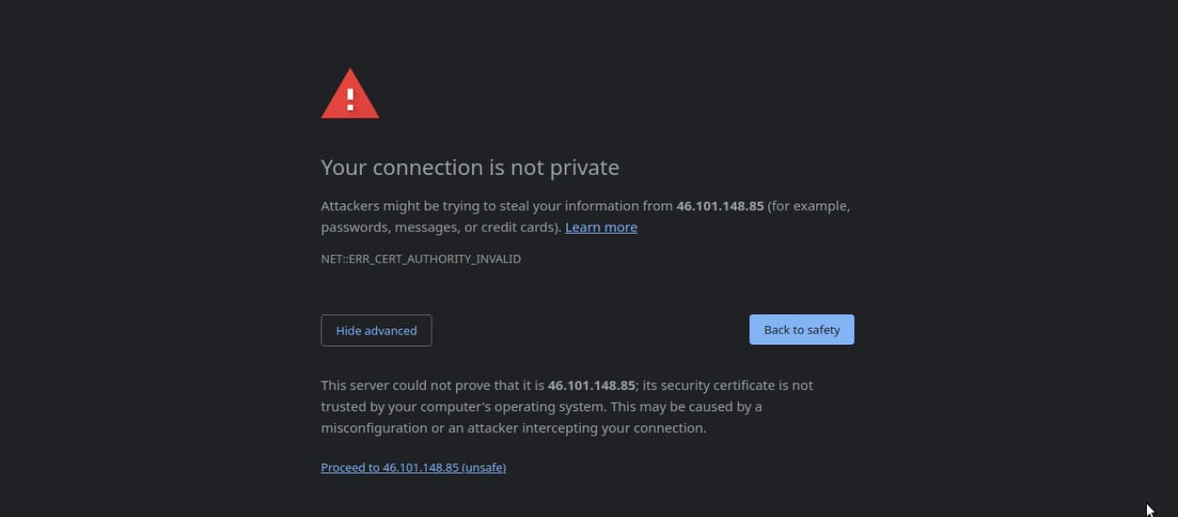Proceed to 46.101.148.85 (unsafe) link
1178x517 pixels.
click(413, 467)
